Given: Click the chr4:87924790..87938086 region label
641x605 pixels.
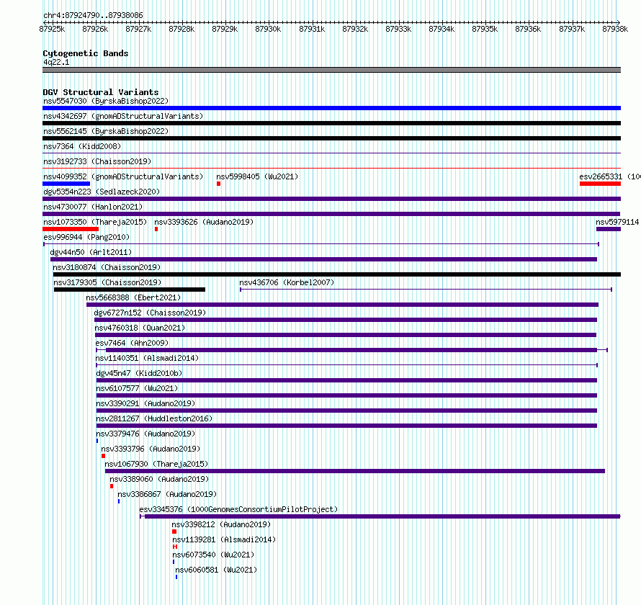Looking at the screenshot, I should (x=93, y=16).
